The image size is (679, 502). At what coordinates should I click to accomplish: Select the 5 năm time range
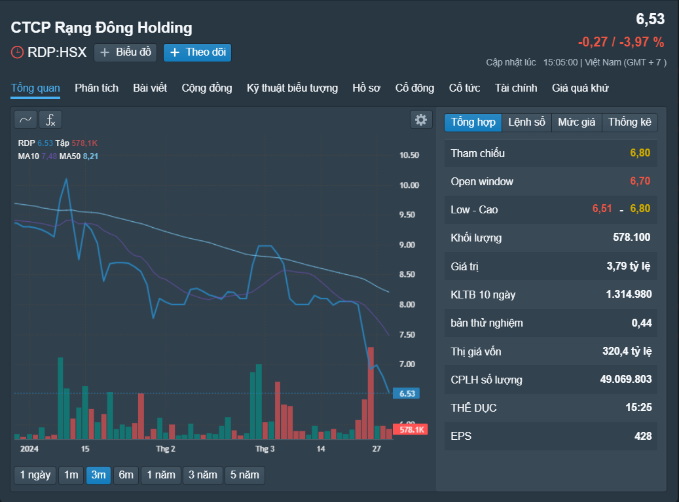pos(244,475)
